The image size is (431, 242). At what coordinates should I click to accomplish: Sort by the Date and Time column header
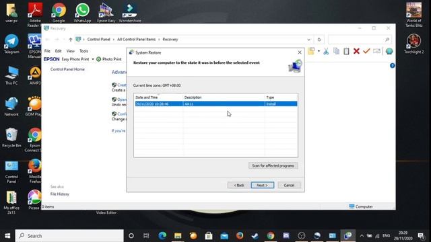coord(159,97)
